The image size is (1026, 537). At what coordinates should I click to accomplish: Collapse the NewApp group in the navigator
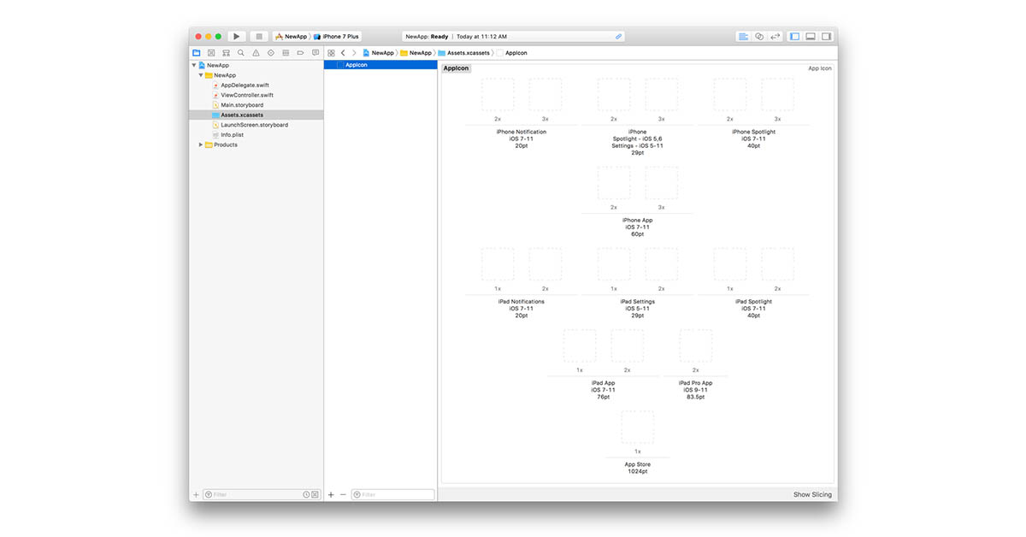(200, 74)
